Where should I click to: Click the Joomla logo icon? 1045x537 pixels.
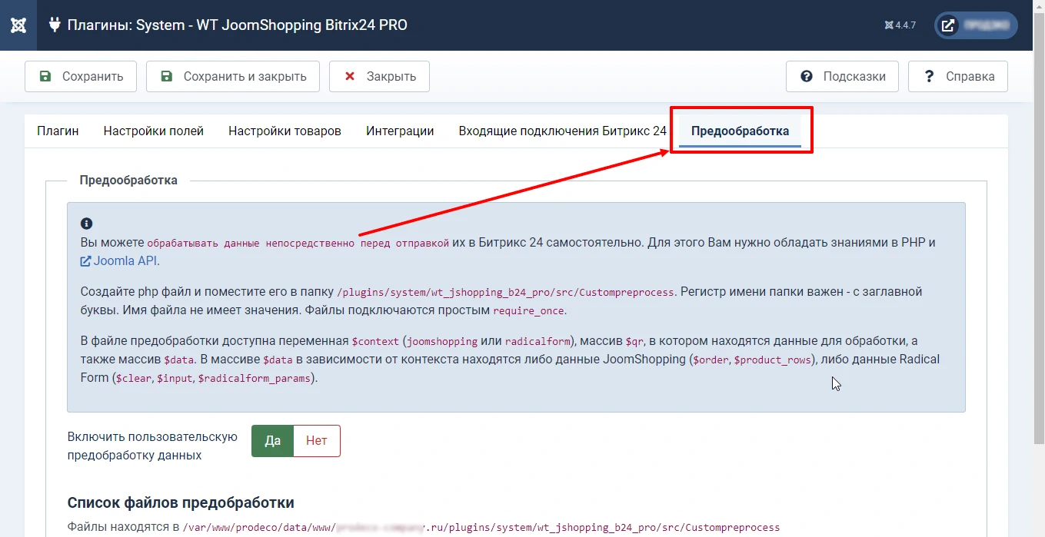tap(17, 25)
